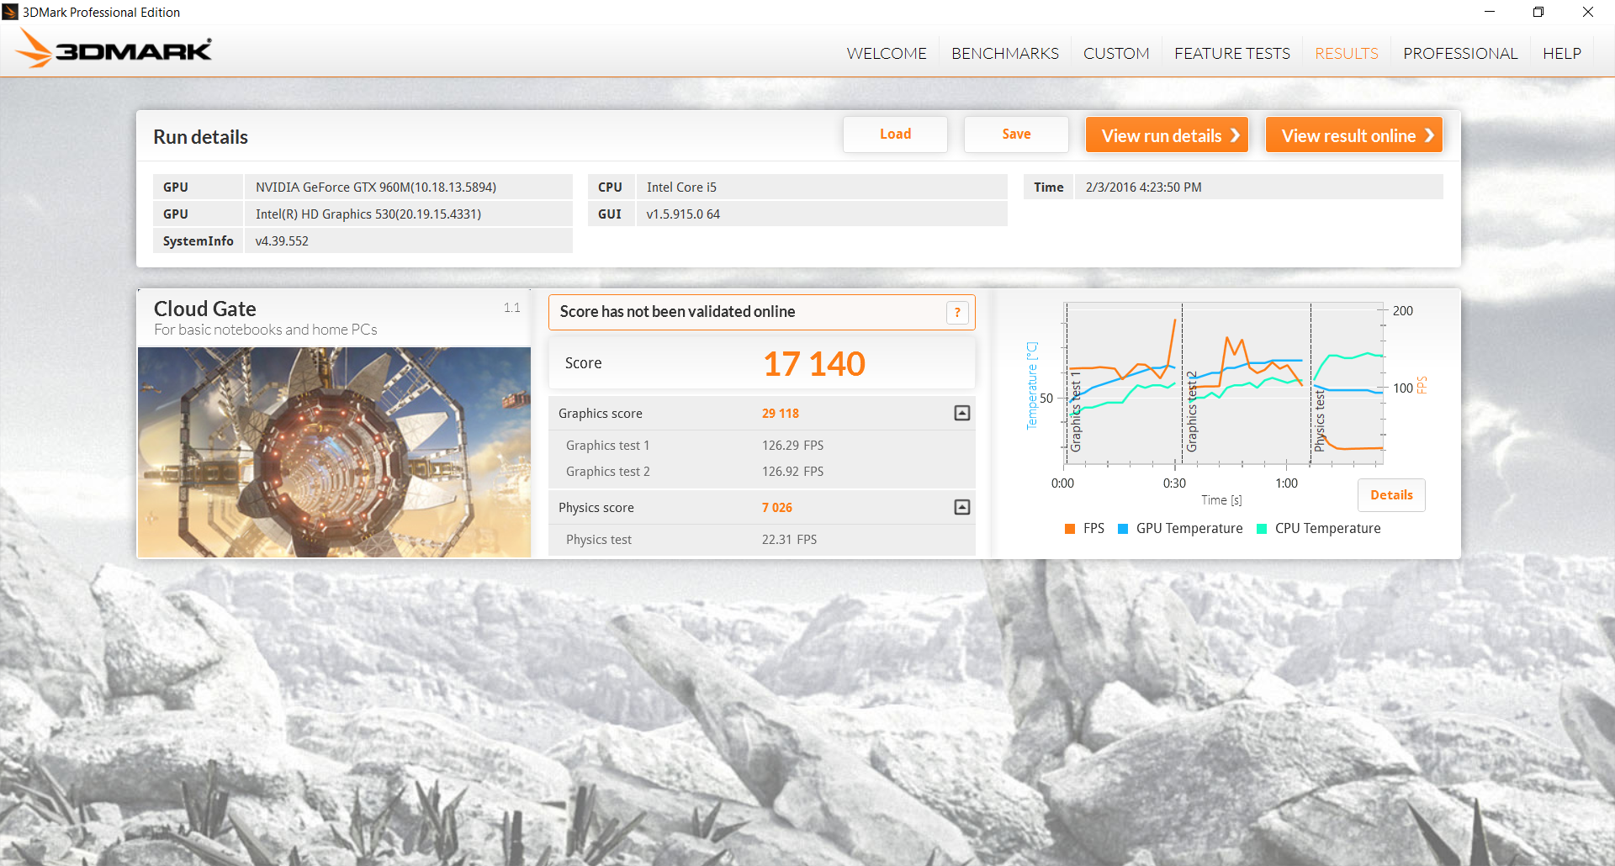This screenshot has height=866, width=1615.
Task: Open the BENCHMARKS tab
Action: point(1005,53)
